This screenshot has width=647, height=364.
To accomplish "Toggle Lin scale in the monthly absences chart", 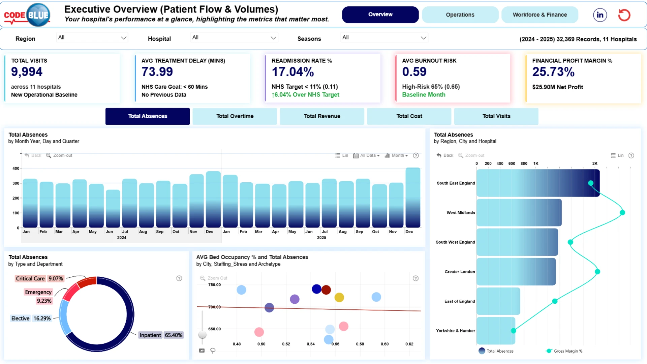I will pos(342,155).
